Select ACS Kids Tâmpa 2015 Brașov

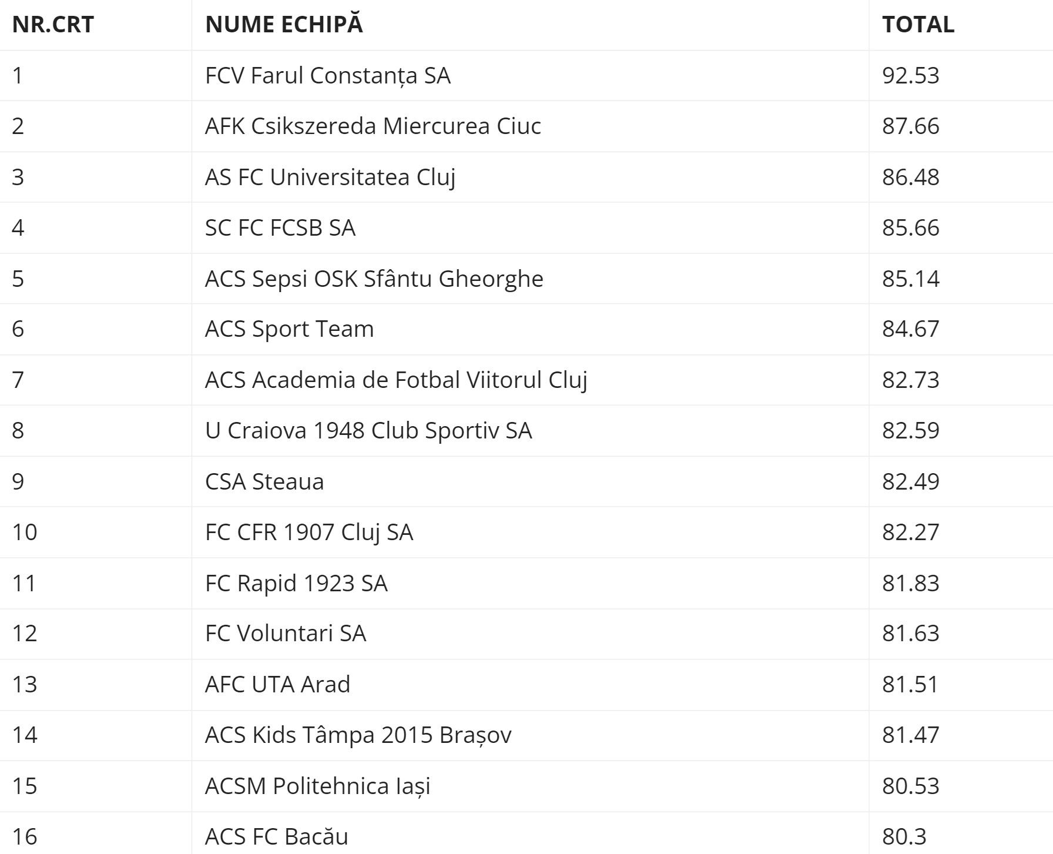[x=358, y=735]
